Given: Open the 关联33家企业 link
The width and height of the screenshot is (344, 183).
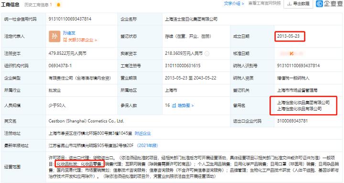Looking at the screenshot, I should tap(80, 40).
